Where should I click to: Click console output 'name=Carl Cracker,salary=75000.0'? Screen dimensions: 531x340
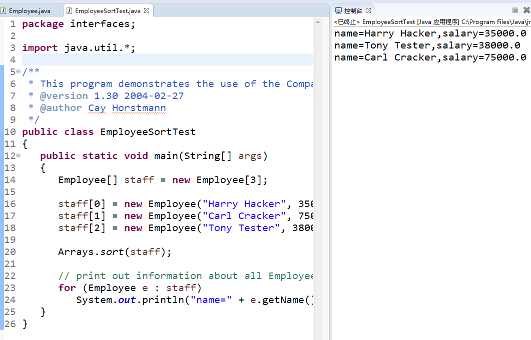pyautogui.click(x=430, y=57)
